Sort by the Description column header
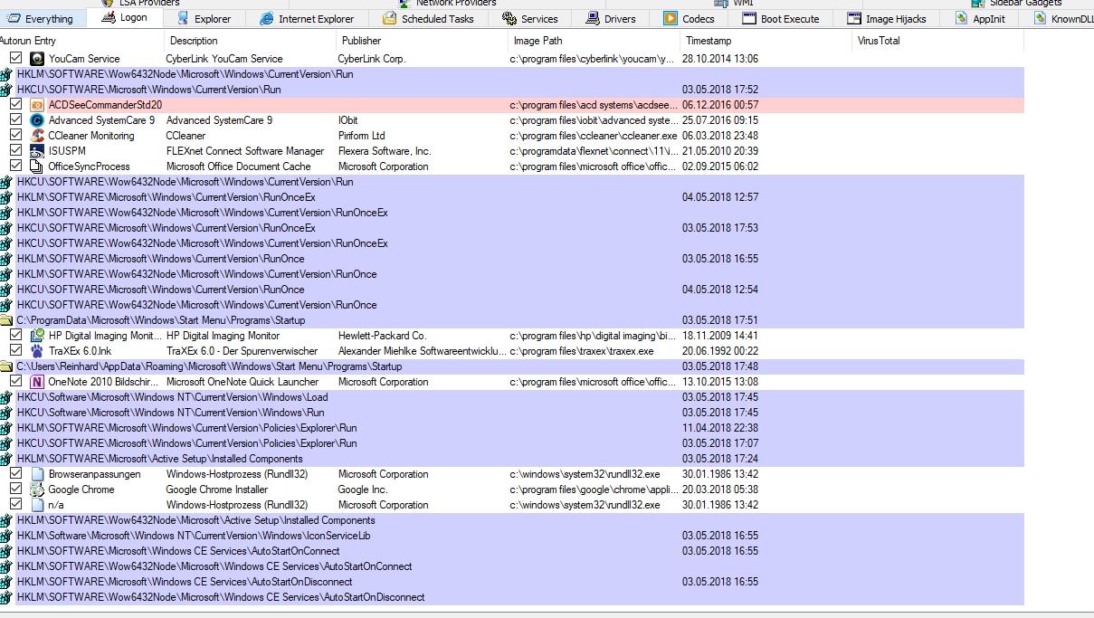1094x618 pixels. 251,41
